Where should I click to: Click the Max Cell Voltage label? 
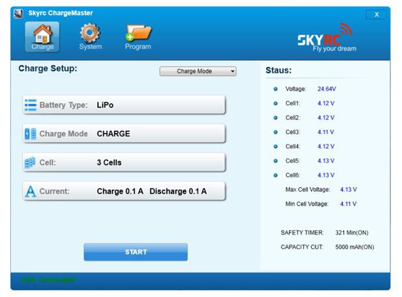click(x=307, y=189)
